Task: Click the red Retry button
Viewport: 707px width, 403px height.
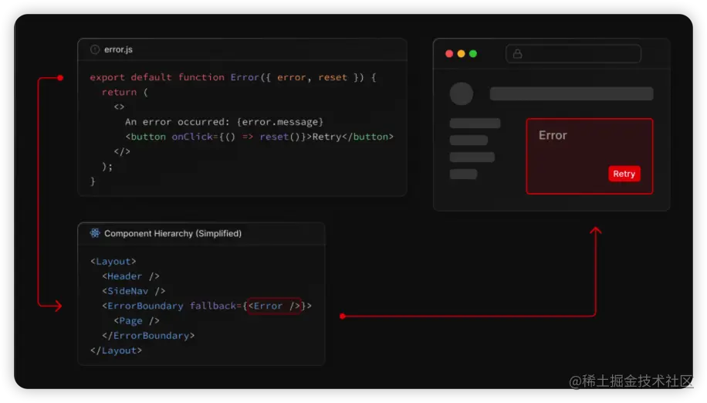Action: coord(624,174)
